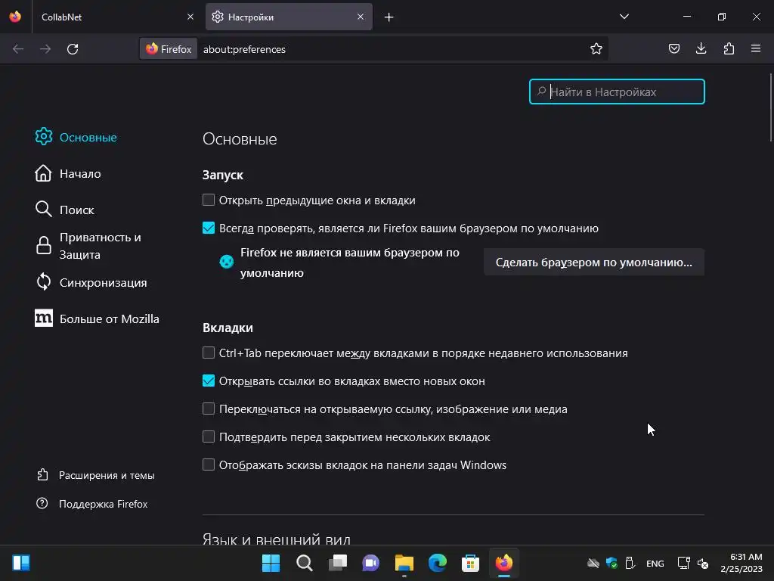Screen dimensions: 774x581
Task: Open Больше от Mozilla category
Action: click(x=98, y=318)
